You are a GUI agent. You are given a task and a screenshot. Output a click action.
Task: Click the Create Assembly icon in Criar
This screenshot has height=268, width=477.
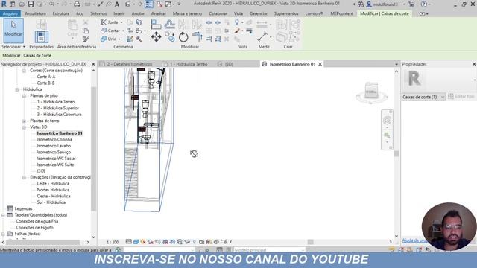coord(282,25)
